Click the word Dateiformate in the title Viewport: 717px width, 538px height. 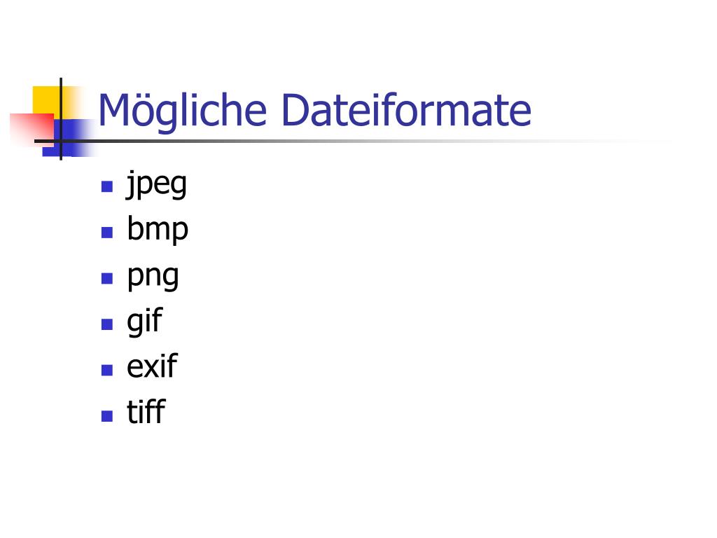[x=406, y=110]
